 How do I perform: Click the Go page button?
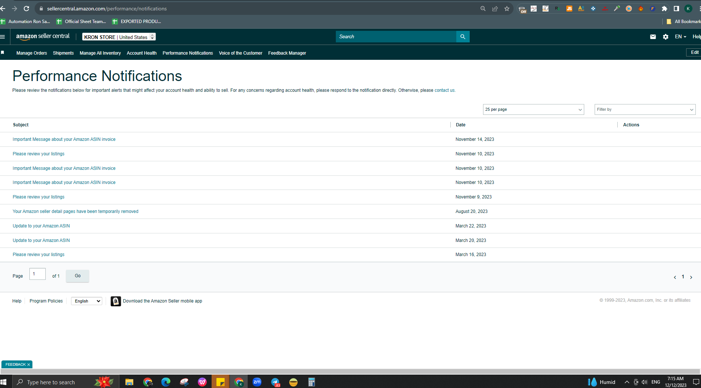(77, 276)
